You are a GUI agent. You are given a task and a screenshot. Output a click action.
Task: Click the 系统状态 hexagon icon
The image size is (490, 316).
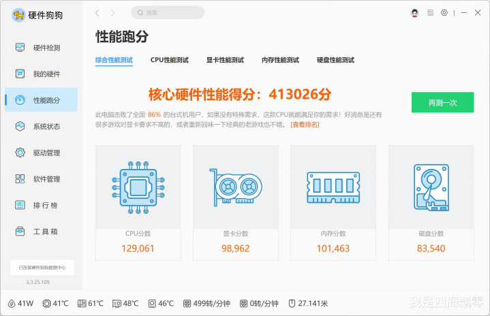(x=20, y=126)
